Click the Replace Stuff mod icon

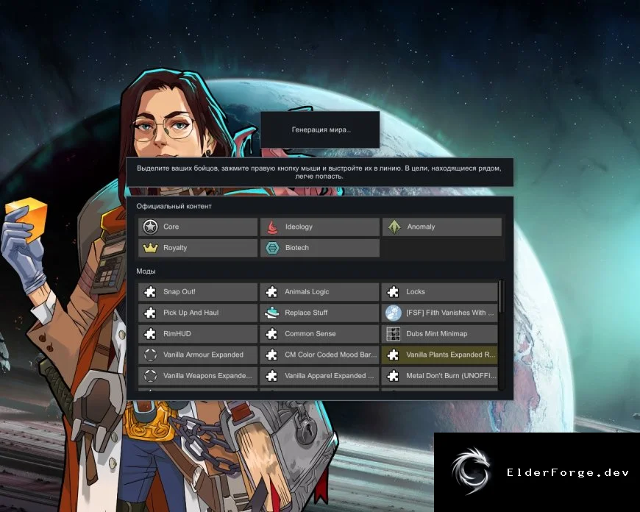271,313
